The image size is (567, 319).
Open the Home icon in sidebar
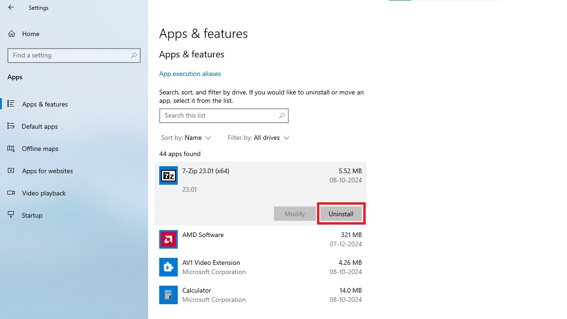tap(12, 34)
